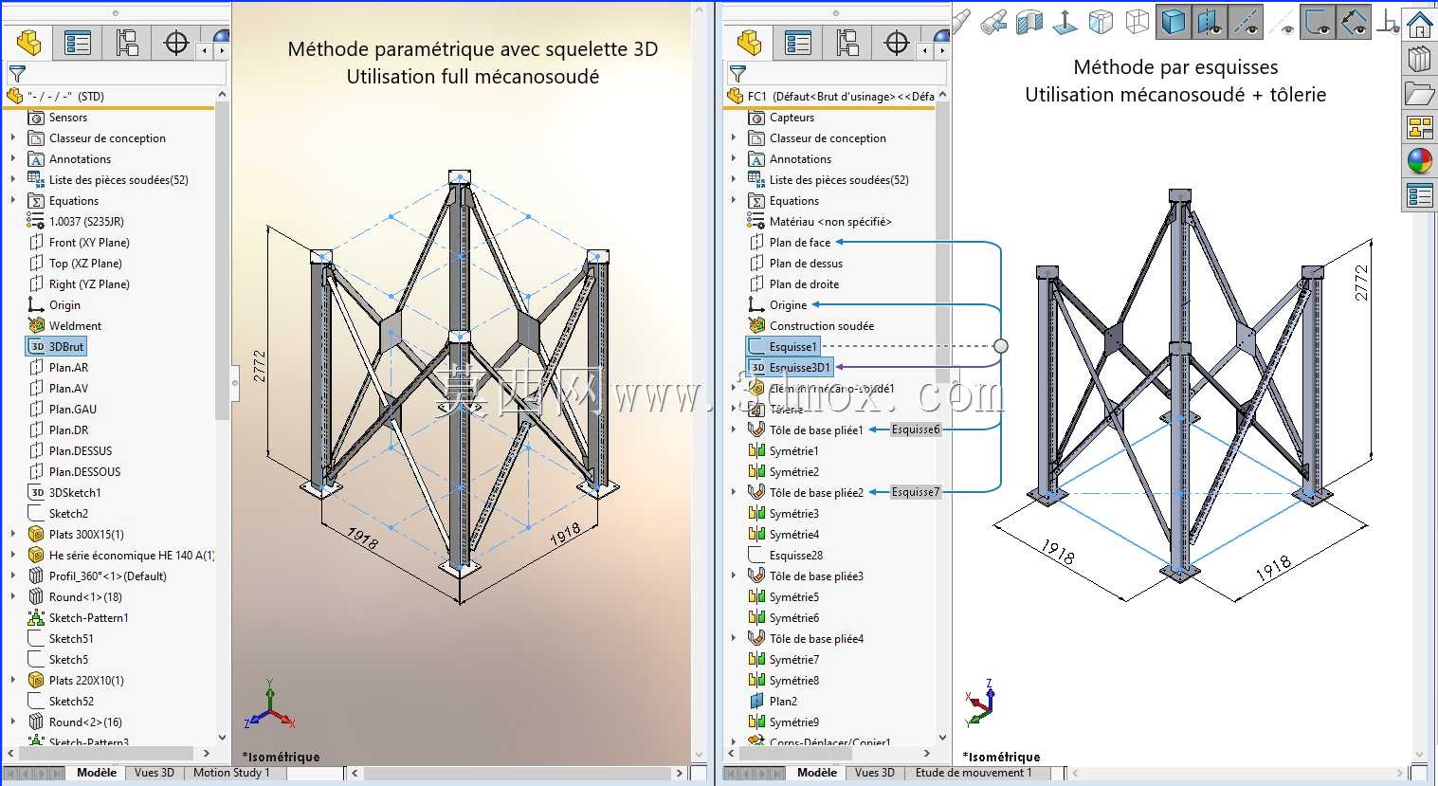Toggle the coordinate/origin visibility button

tap(1388, 22)
